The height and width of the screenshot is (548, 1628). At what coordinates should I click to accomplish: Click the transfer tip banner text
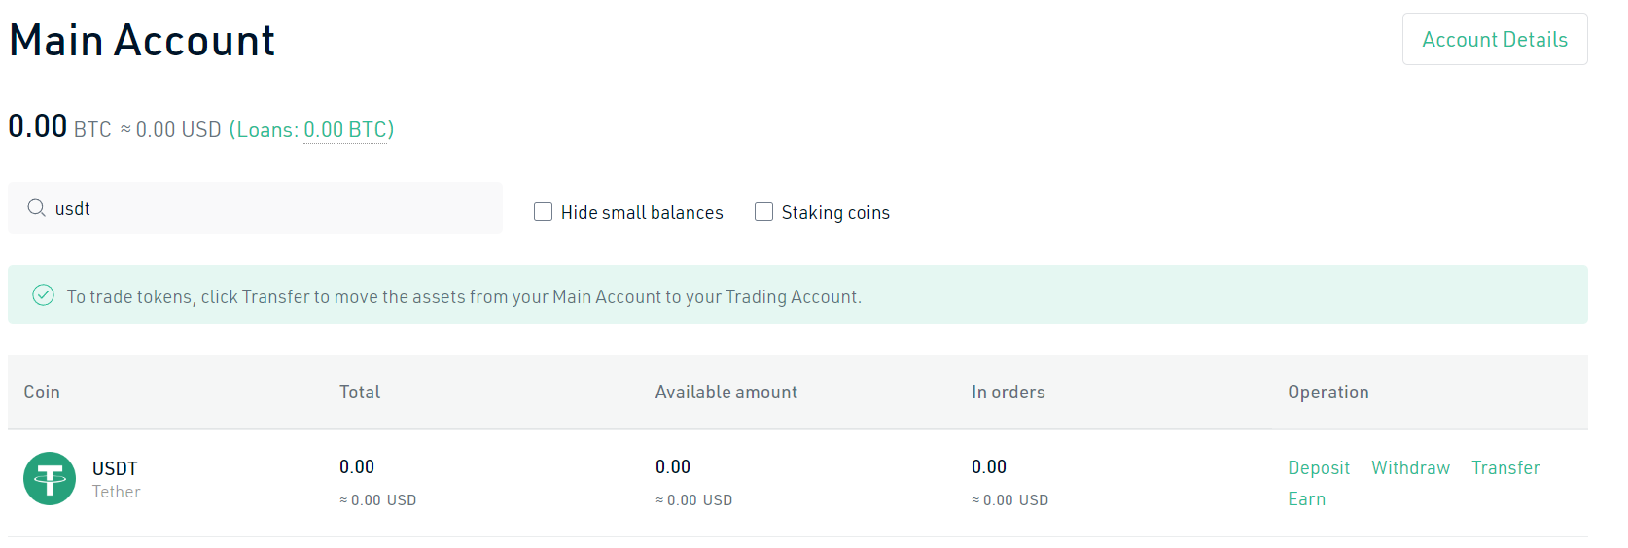click(464, 296)
